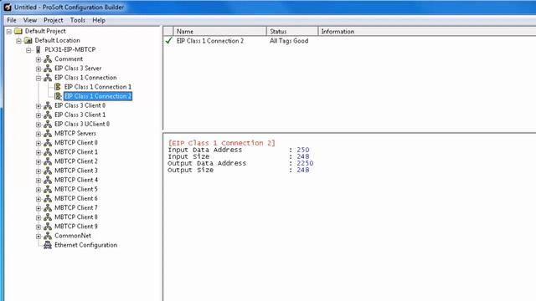The width and height of the screenshot is (536, 301).
Task: Select EIP Class 1 Connection 1 tree item
Action: 98,87
